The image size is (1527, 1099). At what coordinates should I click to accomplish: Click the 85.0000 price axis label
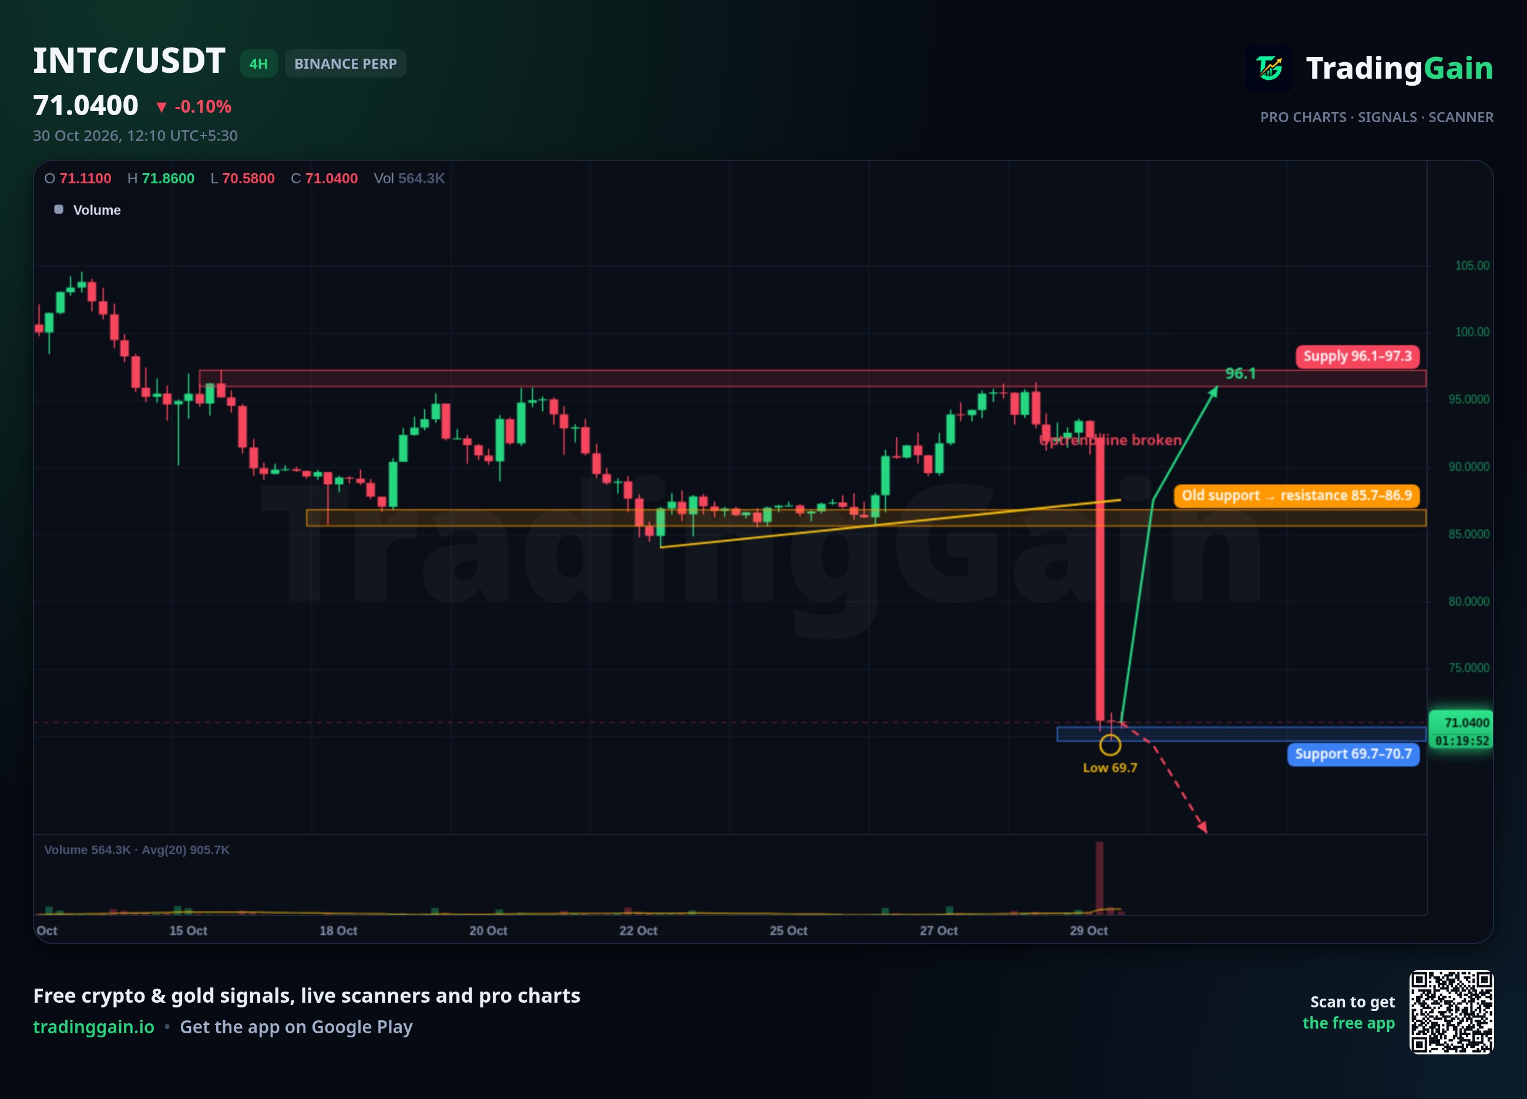[1468, 534]
